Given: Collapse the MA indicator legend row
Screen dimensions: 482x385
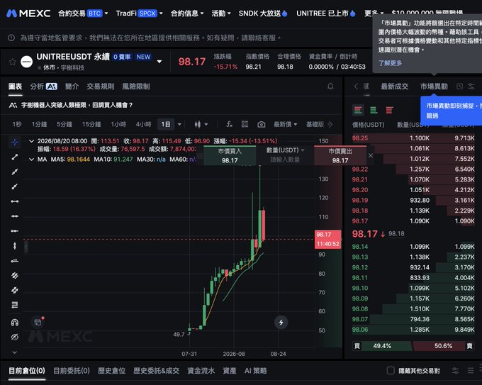Looking at the screenshot, I should click(31, 160).
